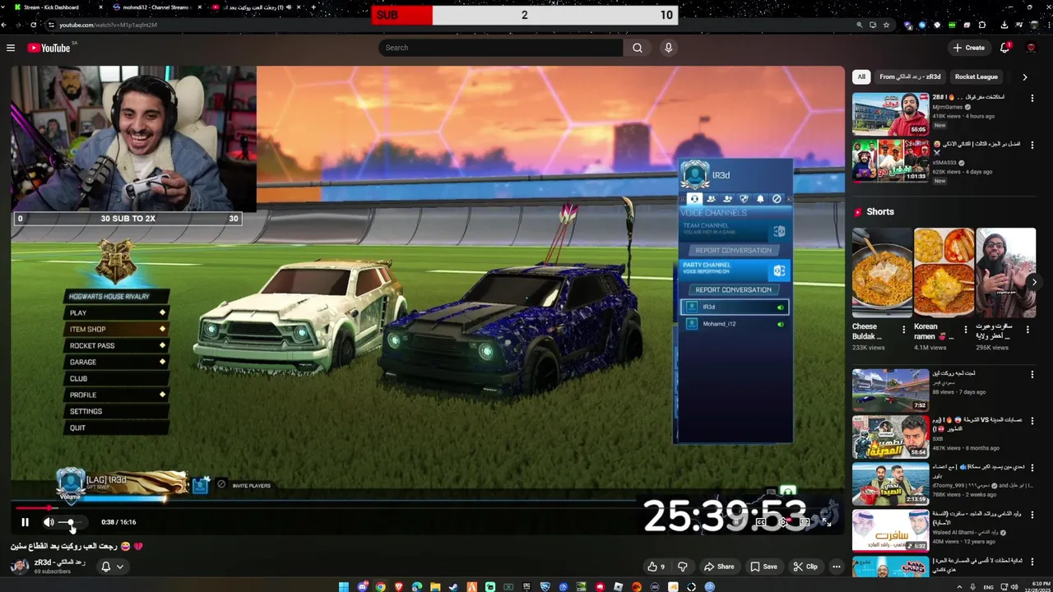Open a new browser tab
This screenshot has height=592, width=1053.
(313, 7)
